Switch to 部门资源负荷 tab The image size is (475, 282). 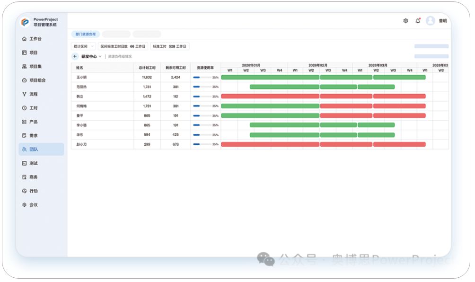click(86, 34)
